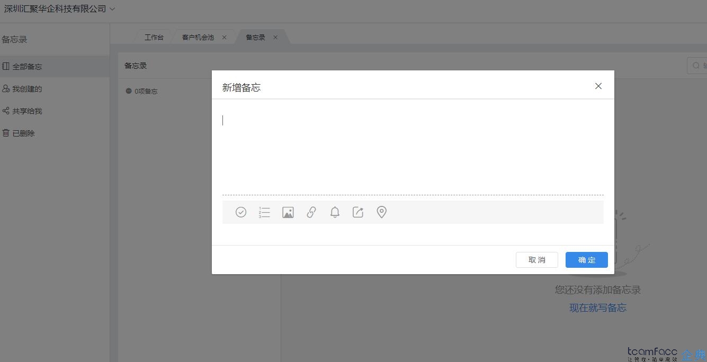Open the share memo icon

tap(358, 212)
